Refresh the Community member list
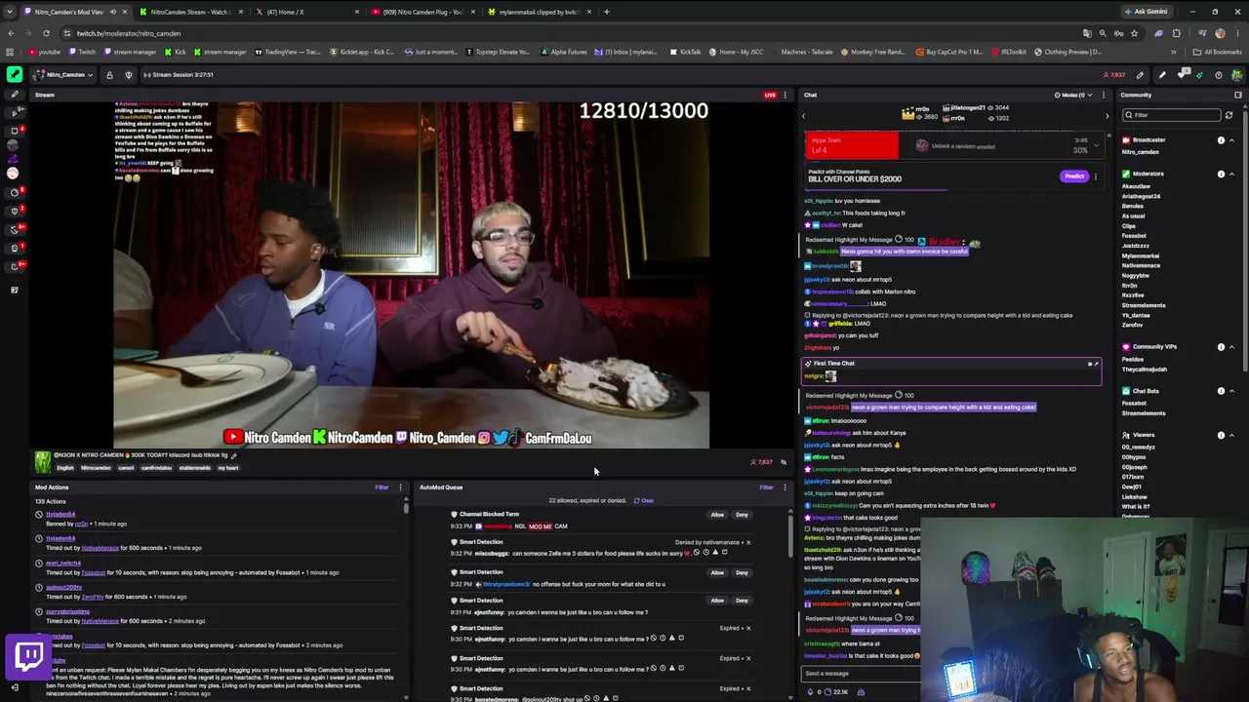The image size is (1249, 702). pos(1229,115)
